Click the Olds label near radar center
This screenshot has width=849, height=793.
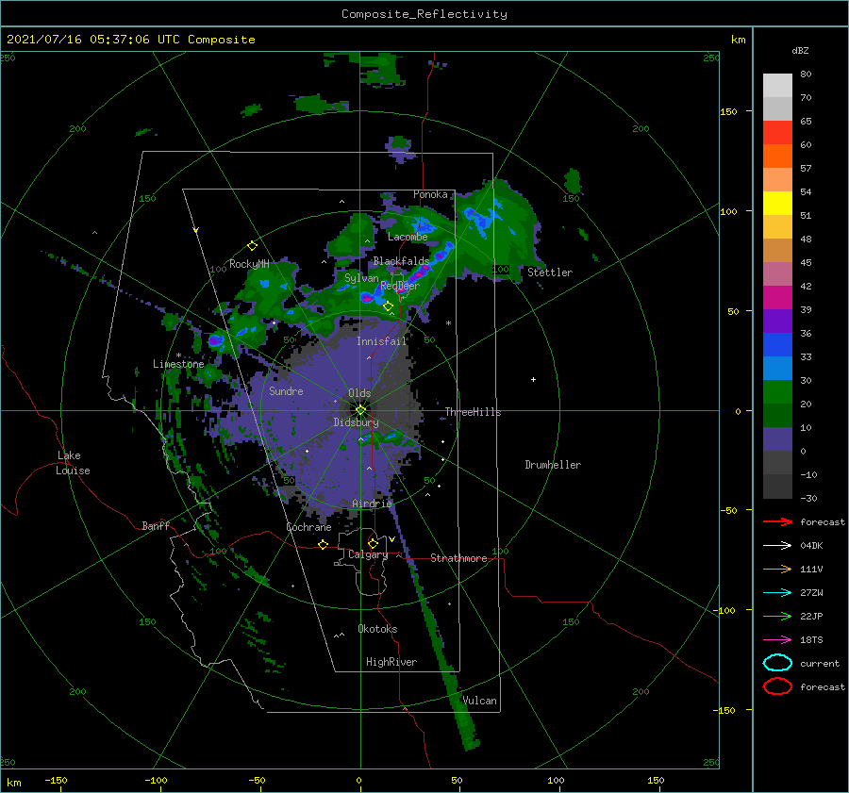(359, 393)
